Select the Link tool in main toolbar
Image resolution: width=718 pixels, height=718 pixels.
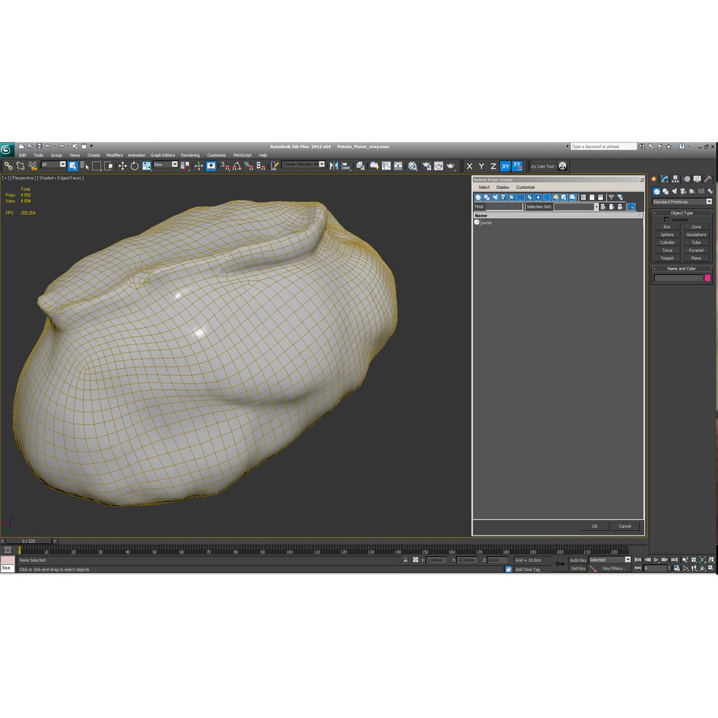(8, 166)
